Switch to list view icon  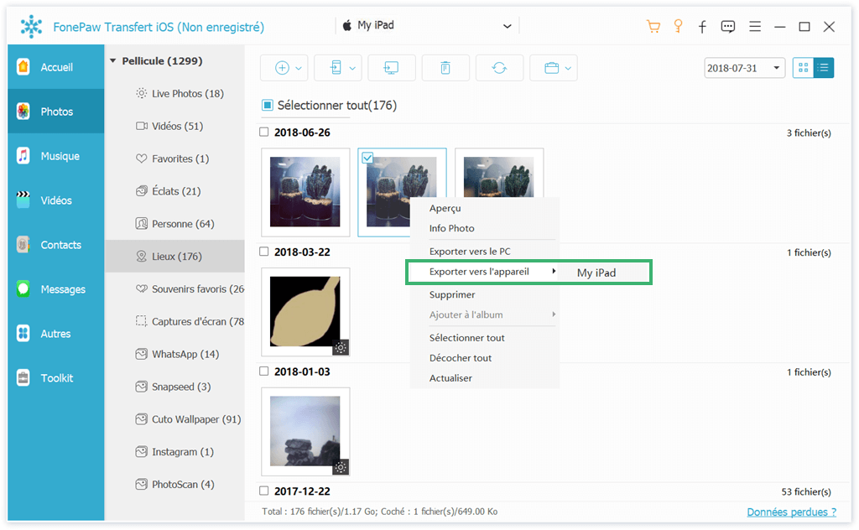tap(824, 68)
